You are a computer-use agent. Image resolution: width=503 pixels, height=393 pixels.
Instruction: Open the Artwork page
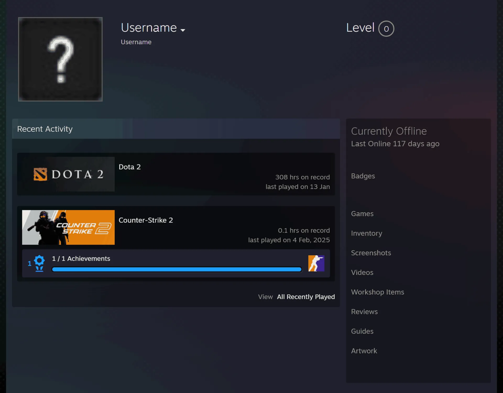point(364,351)
